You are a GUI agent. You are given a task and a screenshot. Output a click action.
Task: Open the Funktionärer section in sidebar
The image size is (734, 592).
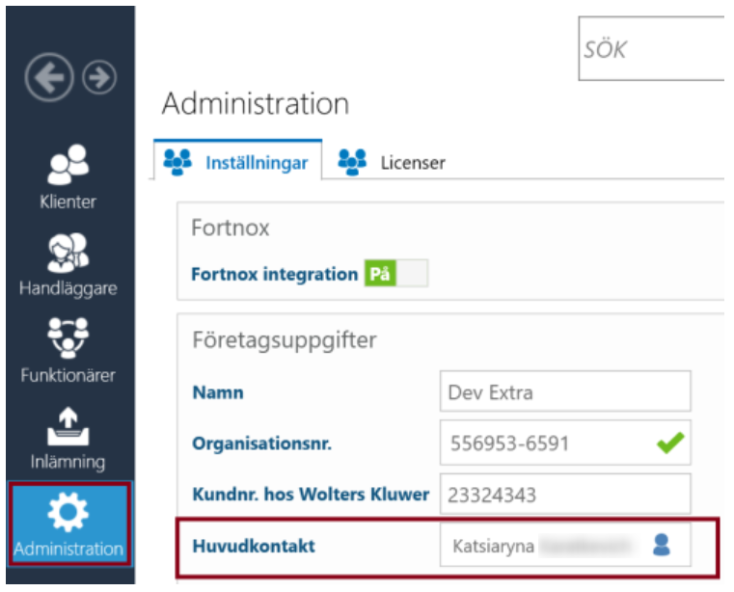tap(68, 351)
